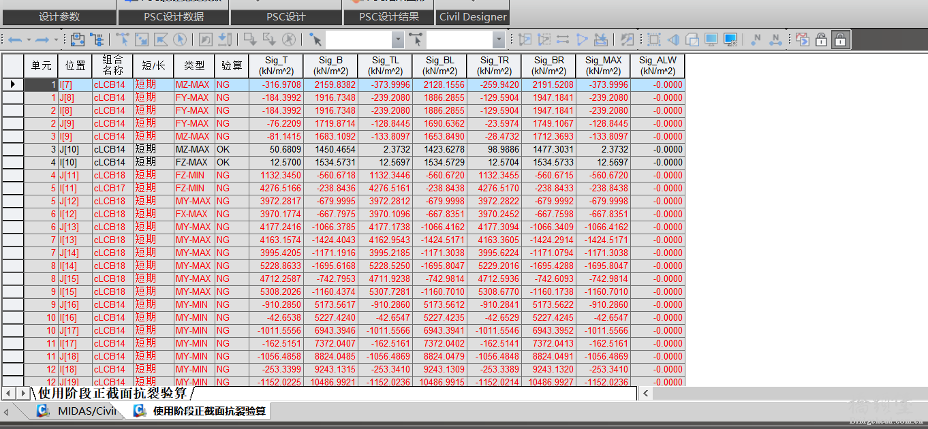This screenshot has height=429, width=928.
Task: Click the 单元 column header
Action: pyautogui.click(x=41, y=66)
